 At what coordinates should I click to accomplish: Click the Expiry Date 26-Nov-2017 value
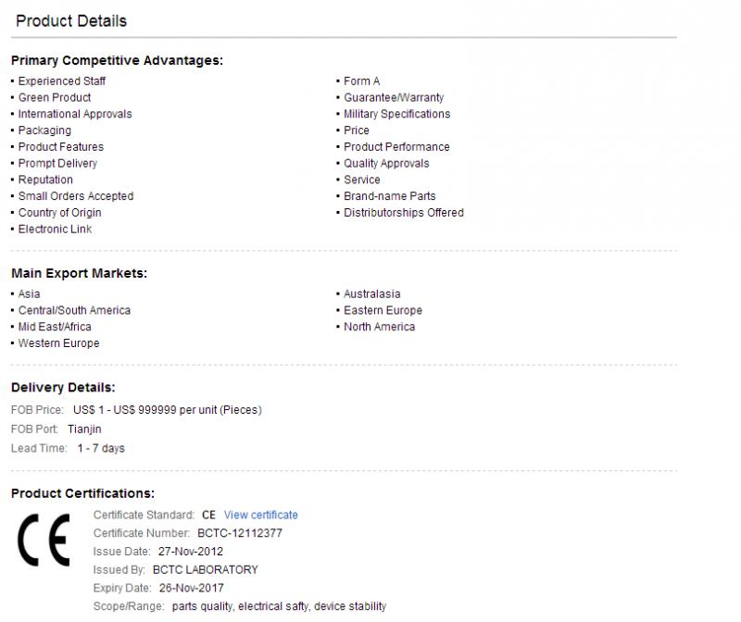click(x=192, y=589)
